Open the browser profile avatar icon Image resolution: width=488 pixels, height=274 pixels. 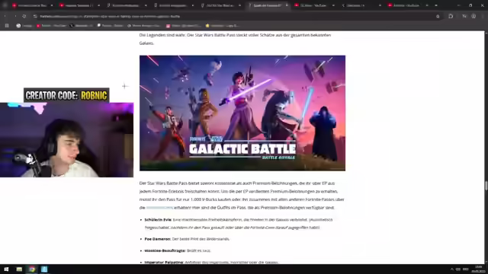point(474,16)
